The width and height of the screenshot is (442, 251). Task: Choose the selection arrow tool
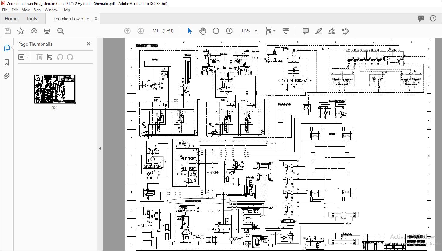pos(190,31)
